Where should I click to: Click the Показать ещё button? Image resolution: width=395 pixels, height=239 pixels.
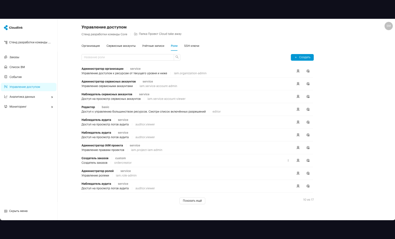pyautogui.click(x=192, y=201)
